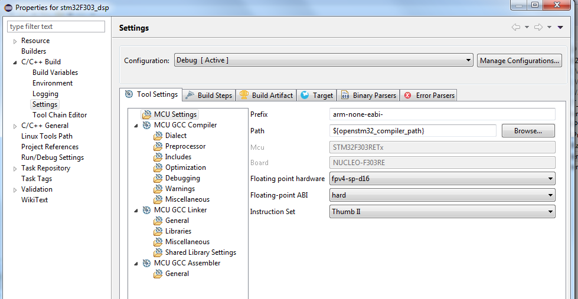The width and height of the screenshot is (578, 299).
Task: Select Project References item
Action: tap(50, 147)
